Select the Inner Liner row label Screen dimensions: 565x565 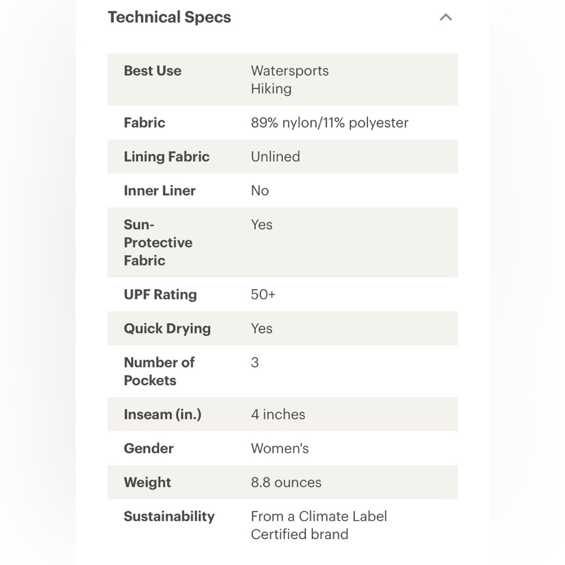point(160,190)
